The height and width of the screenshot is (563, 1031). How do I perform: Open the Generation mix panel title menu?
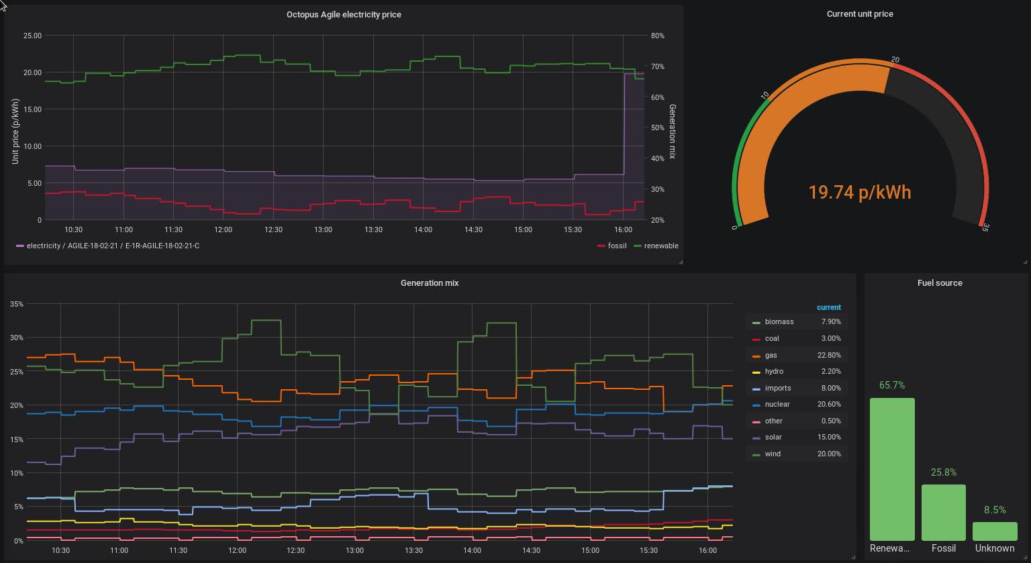(430, 283)
